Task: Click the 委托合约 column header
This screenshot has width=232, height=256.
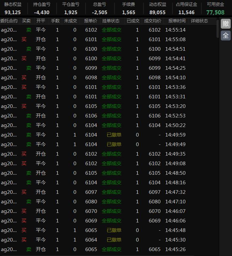Action: pyautogui.click(x=9, y=21)
